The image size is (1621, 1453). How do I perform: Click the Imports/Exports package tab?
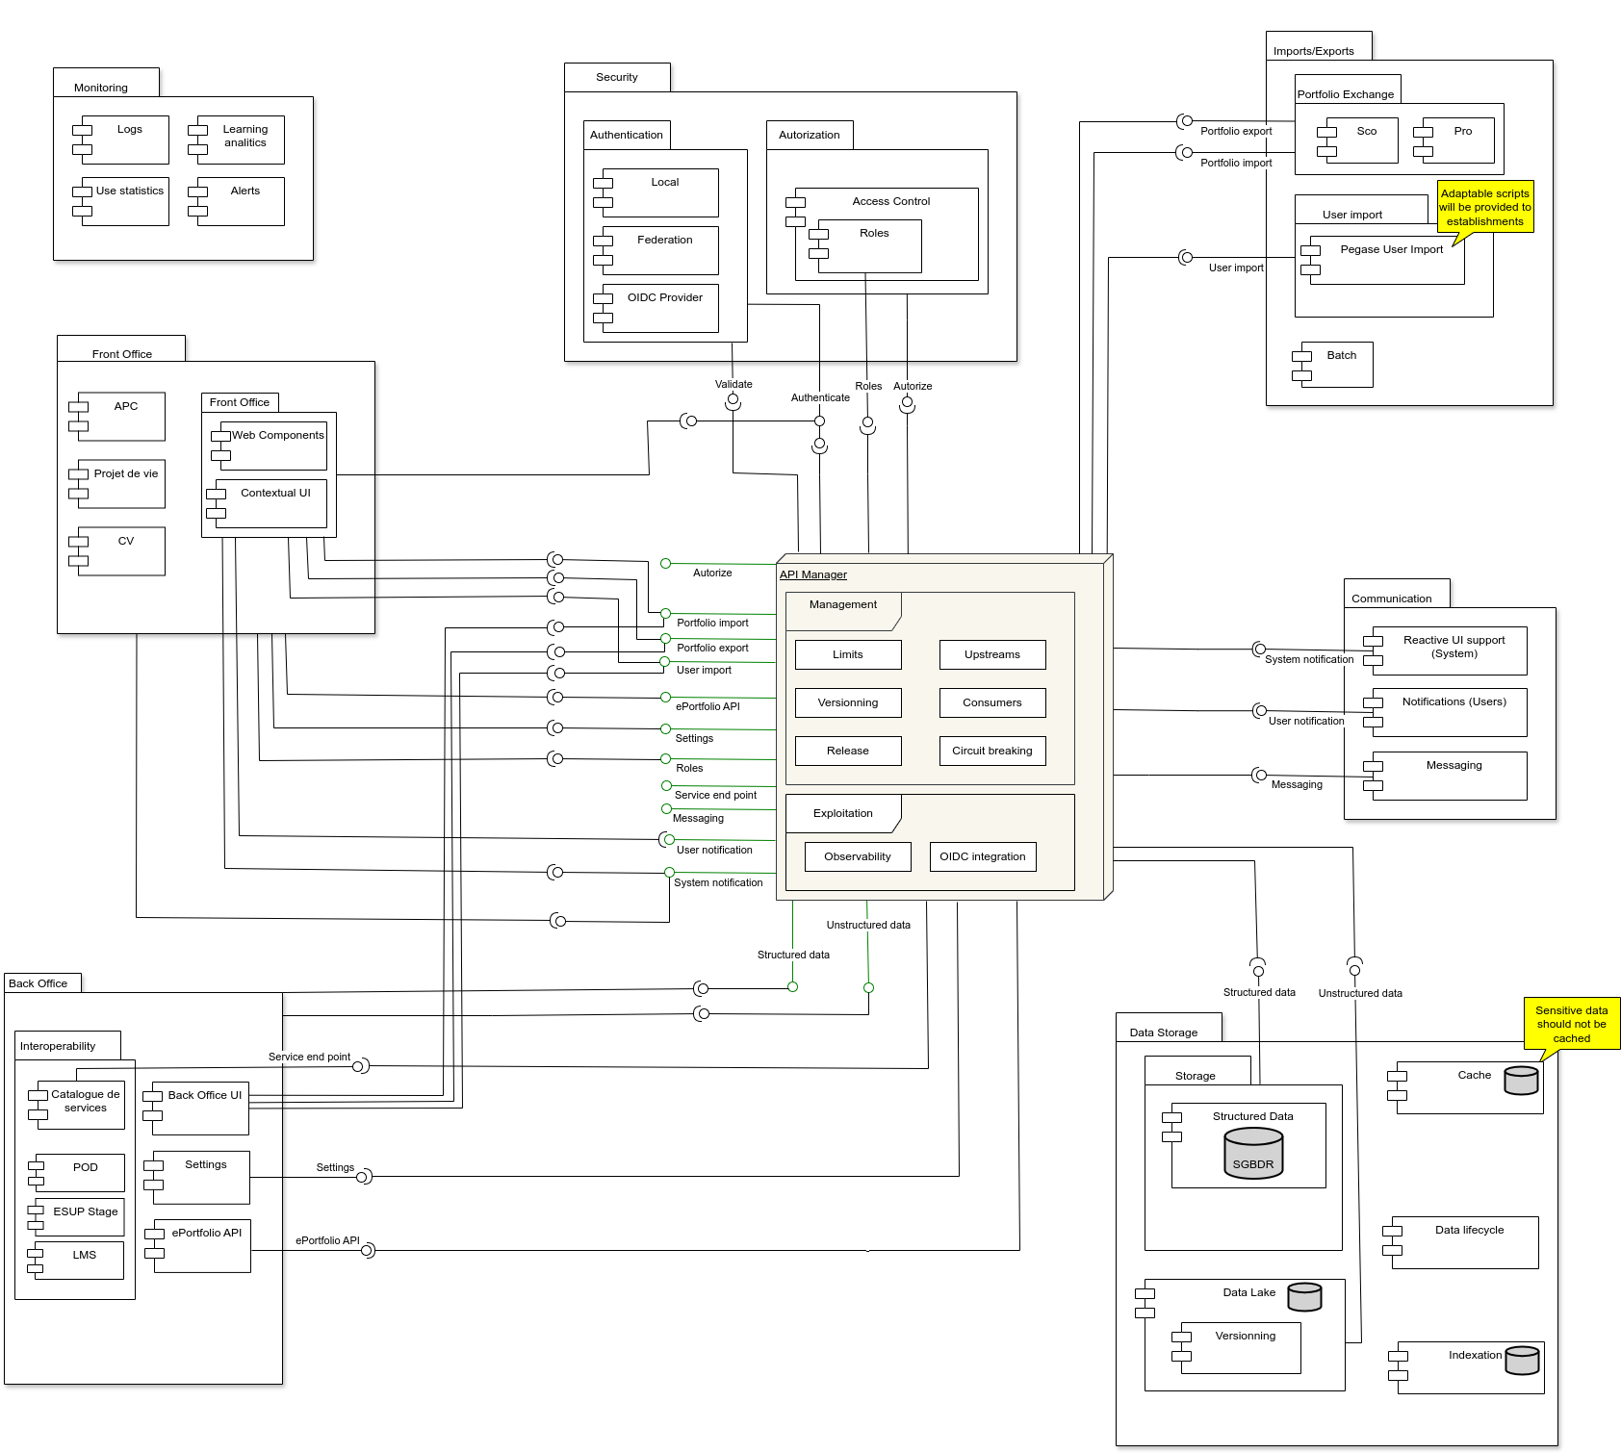point(1319,46)
